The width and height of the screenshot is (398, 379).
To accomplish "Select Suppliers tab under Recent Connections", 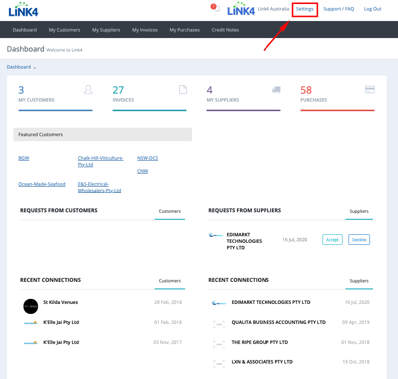I will pyautogui.click(x=359, y=281).
